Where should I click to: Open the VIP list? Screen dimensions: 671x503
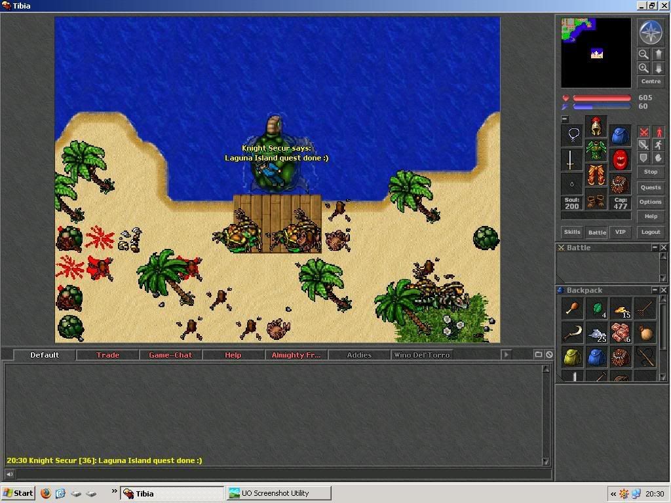coord(621,232)
